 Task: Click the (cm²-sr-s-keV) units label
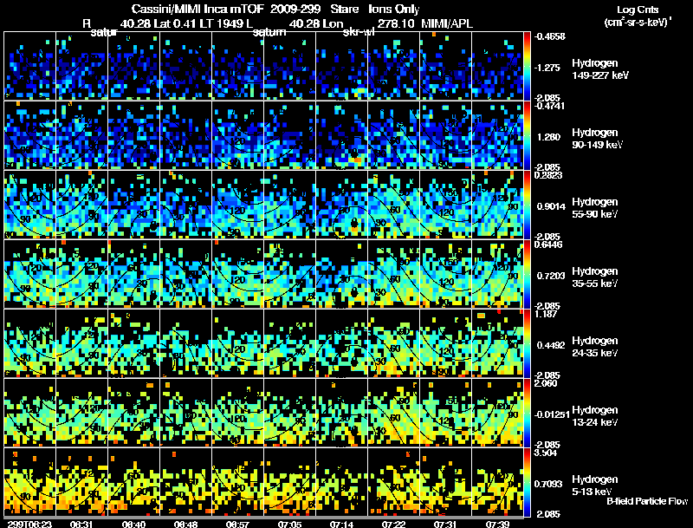tap(638, 23)
